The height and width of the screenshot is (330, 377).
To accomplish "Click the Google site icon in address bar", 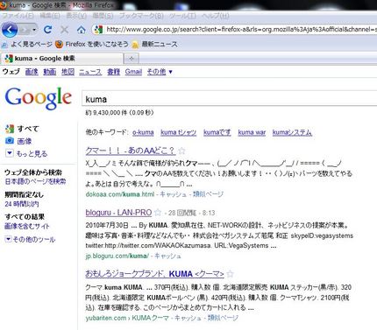I will point(99,29).
